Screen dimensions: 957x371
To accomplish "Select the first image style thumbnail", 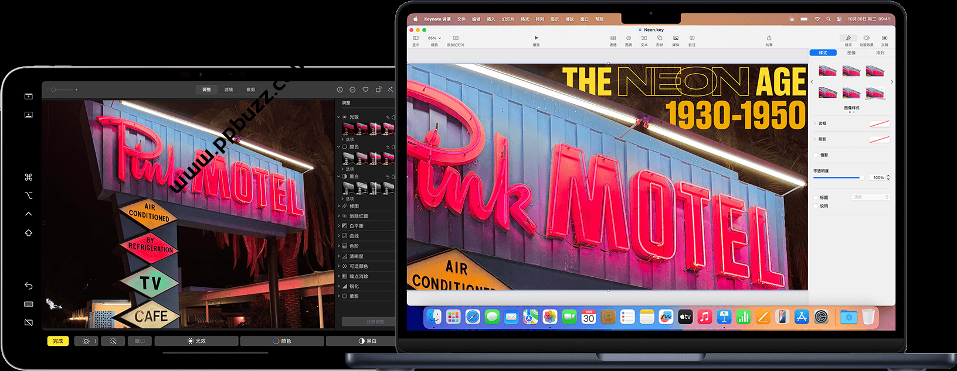I will pos(827,71).
